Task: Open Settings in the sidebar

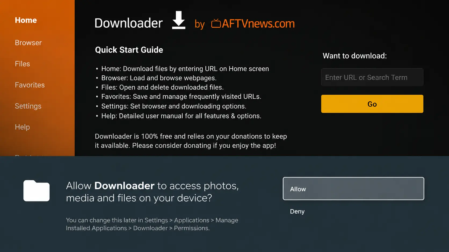Action: click(28, 106)
